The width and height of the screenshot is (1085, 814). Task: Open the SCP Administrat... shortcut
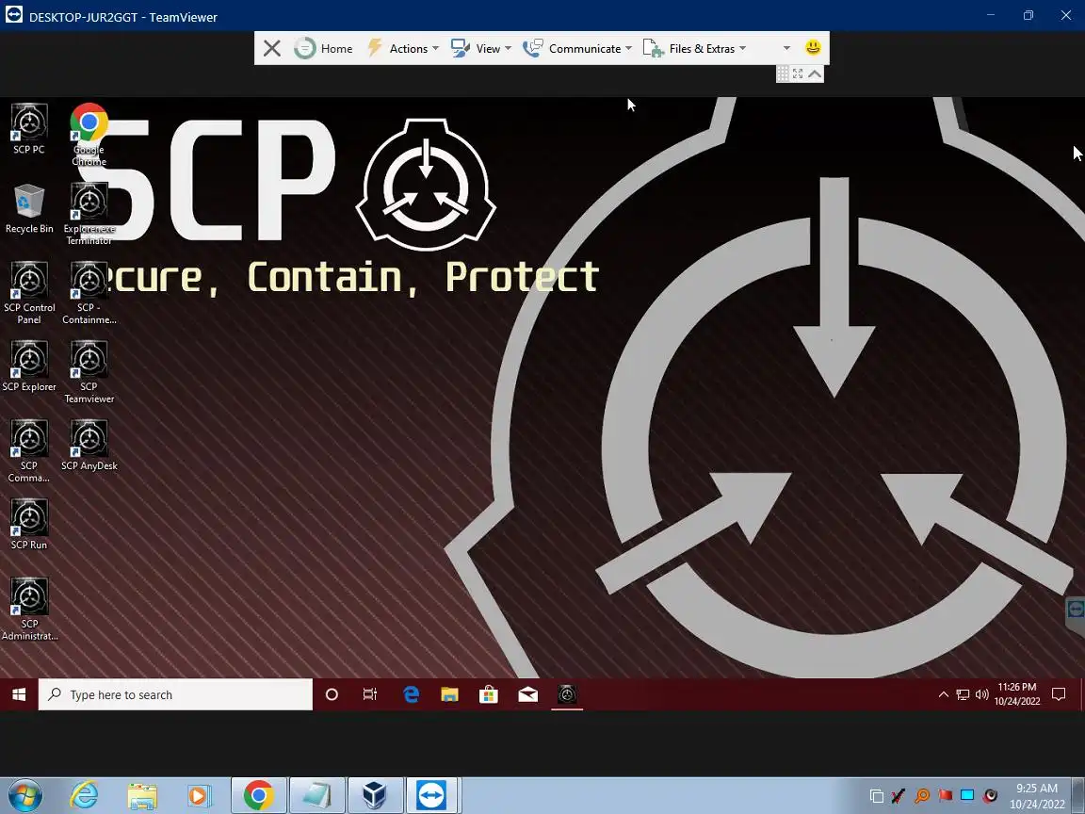tap(29, 610)
